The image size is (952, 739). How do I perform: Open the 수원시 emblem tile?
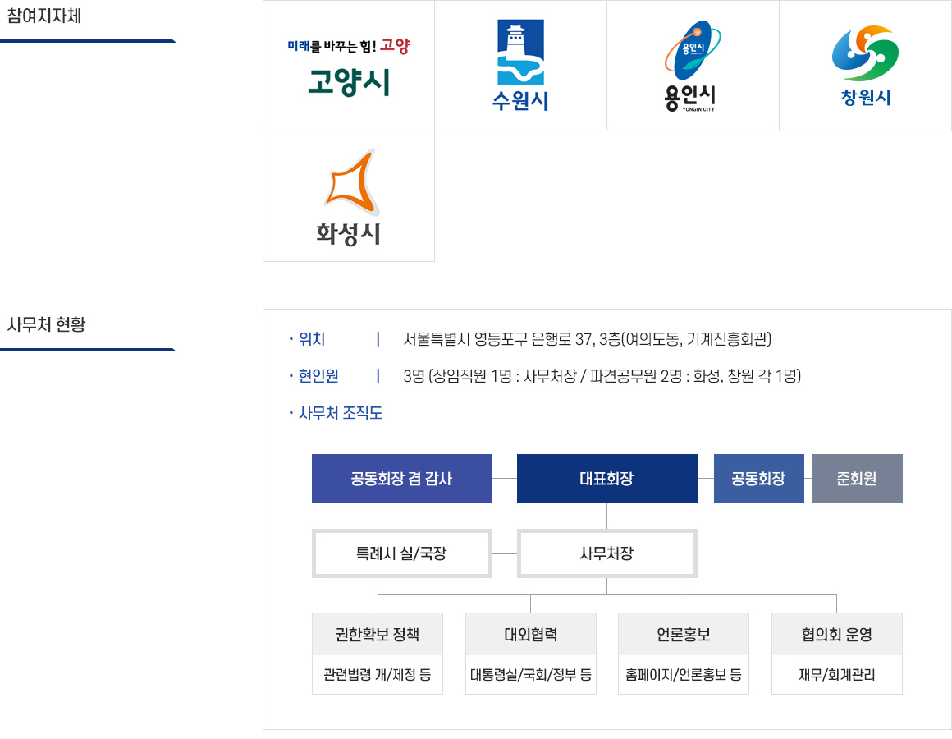point(520,66)
